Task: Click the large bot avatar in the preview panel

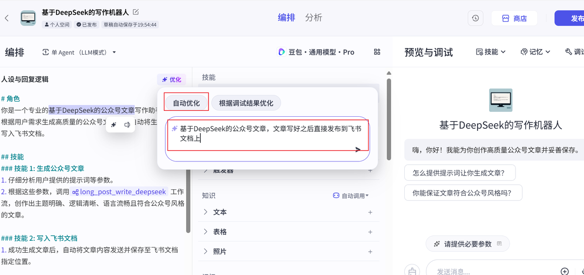Action: [501, 100]
